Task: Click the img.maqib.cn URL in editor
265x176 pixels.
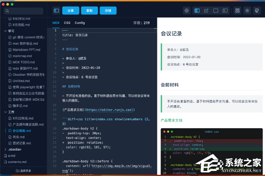Action: [122, 166]
